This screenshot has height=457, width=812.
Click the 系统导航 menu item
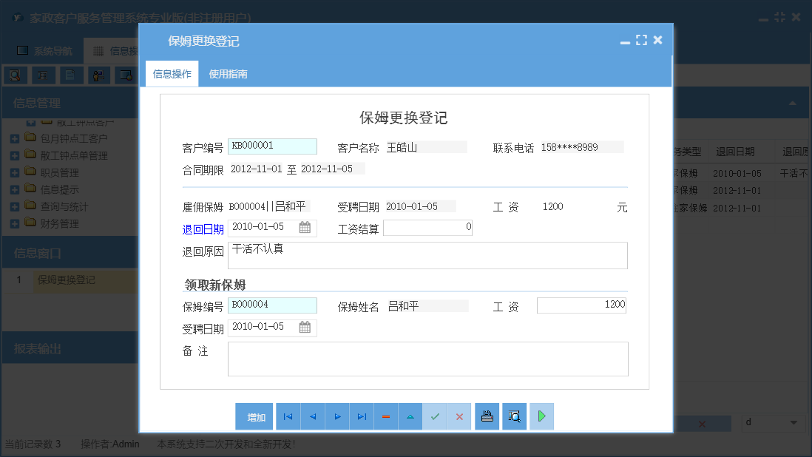[43, 50]
